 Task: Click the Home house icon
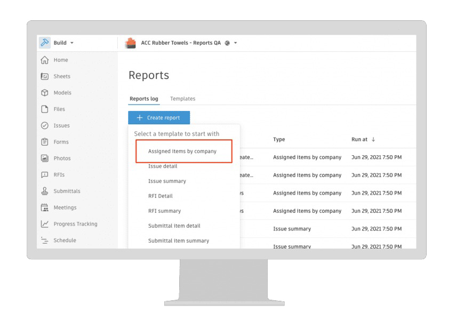(x=44, y=60)
